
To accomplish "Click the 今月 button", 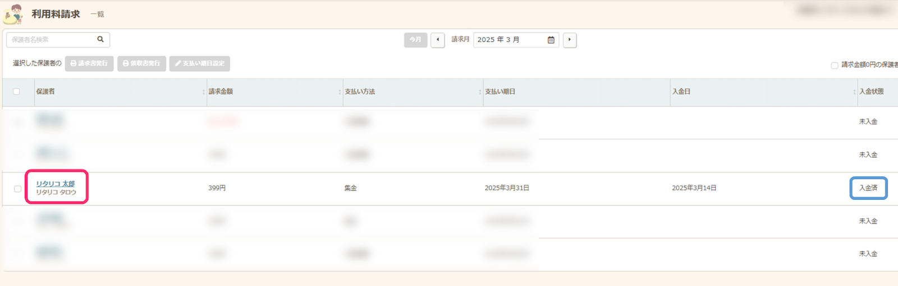I will pos(415,40).
